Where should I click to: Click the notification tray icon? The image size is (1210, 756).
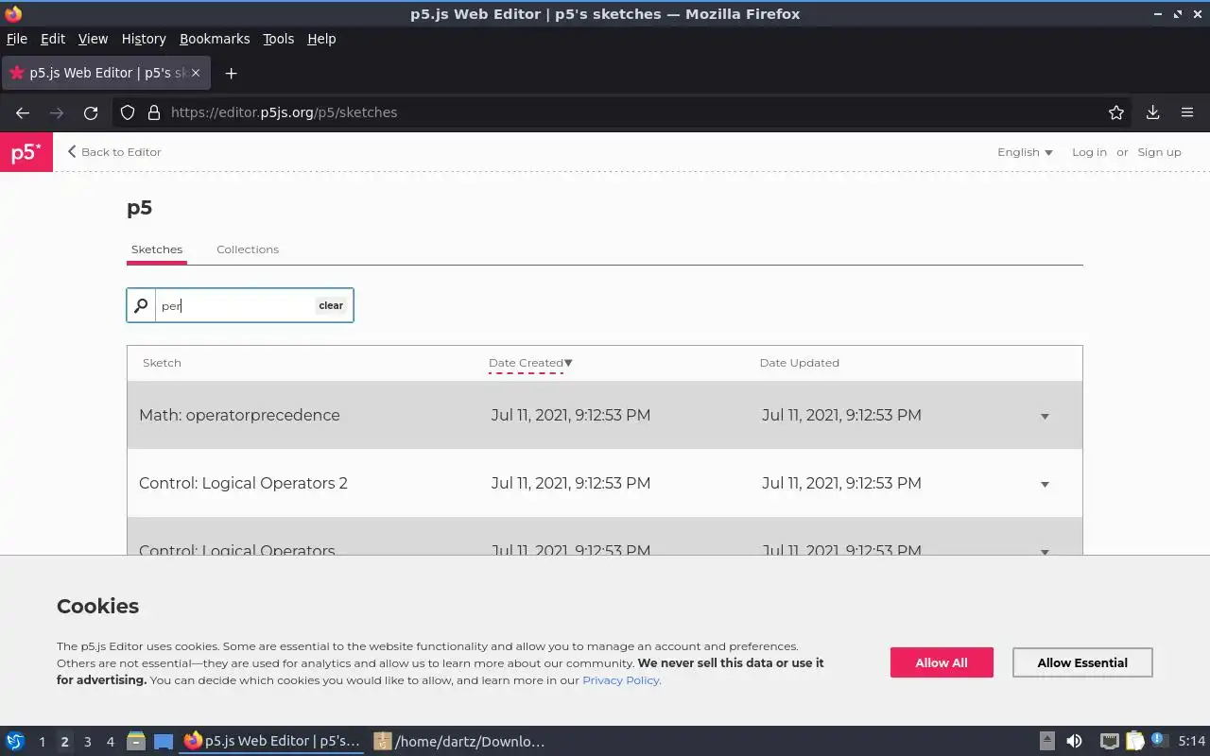[x=1159, y=741]
